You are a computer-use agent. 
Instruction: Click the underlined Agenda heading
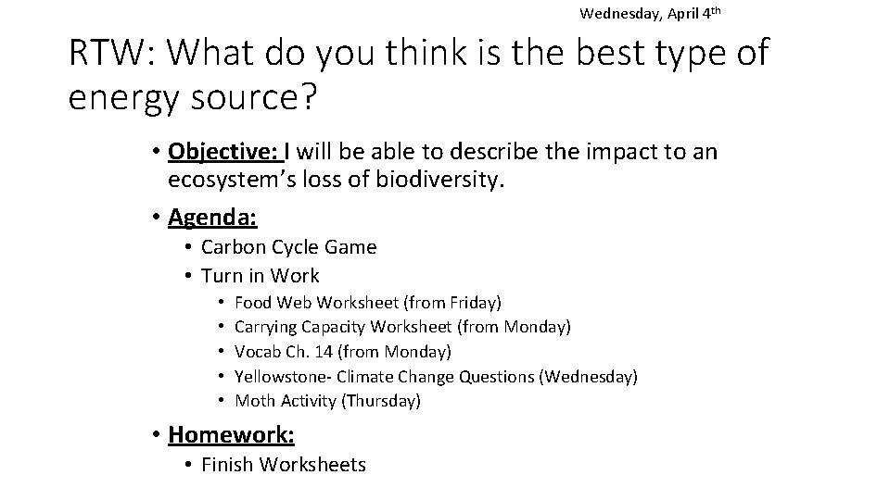click(212, 217)
